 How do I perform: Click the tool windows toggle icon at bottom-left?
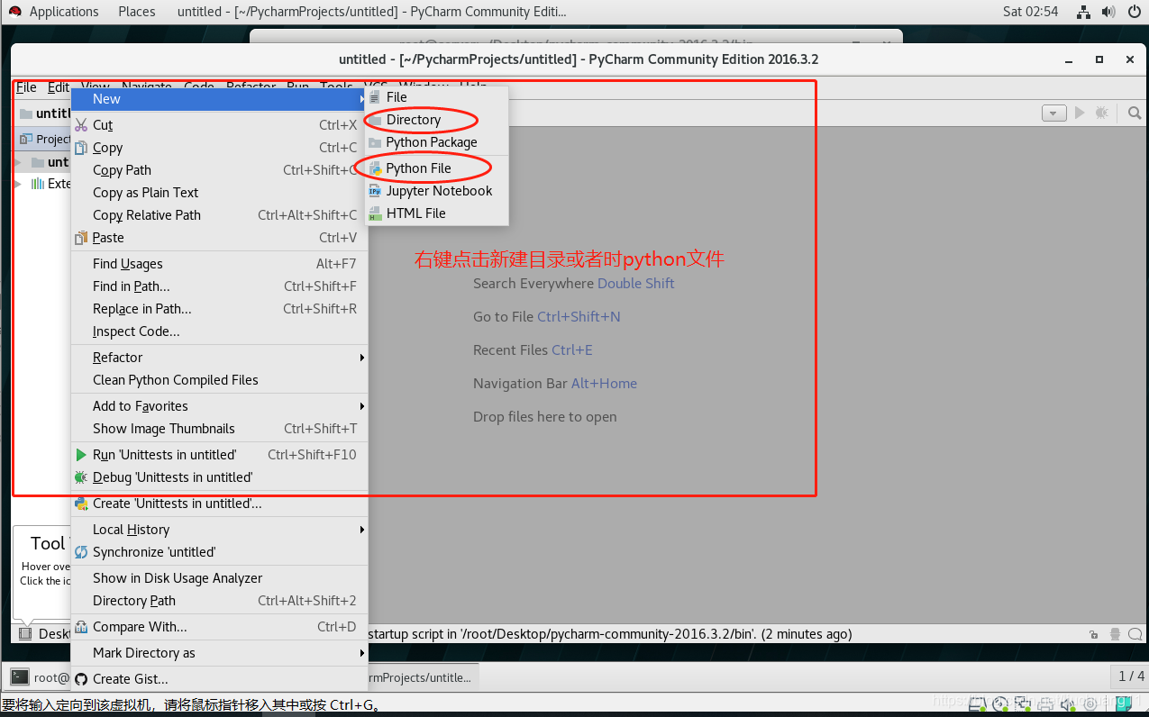[25, 634]
